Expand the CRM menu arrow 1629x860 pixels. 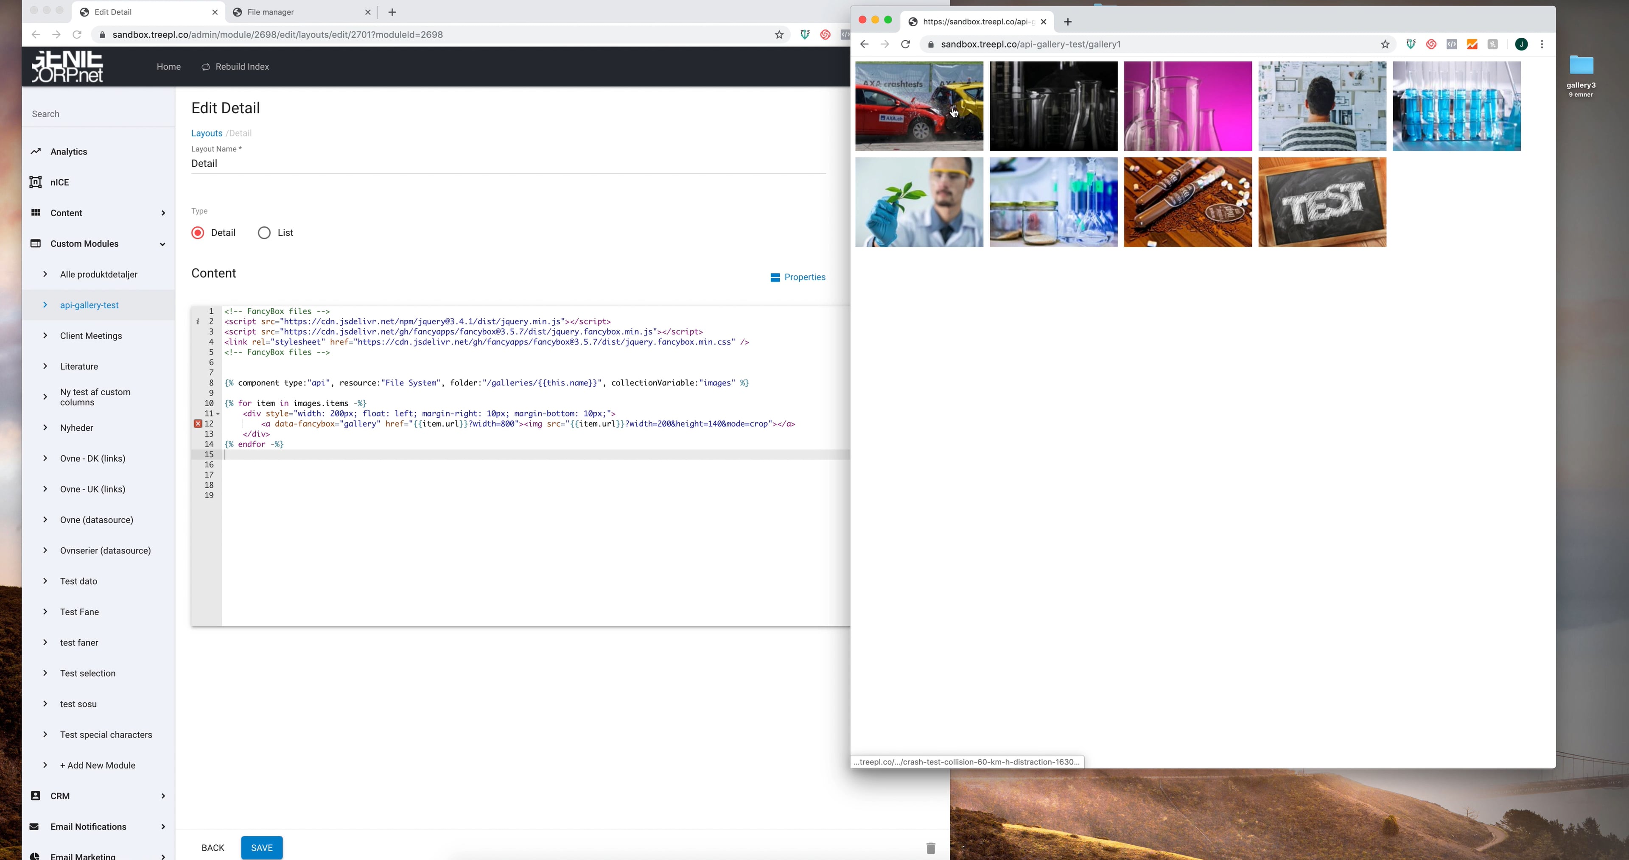[162, 796]
